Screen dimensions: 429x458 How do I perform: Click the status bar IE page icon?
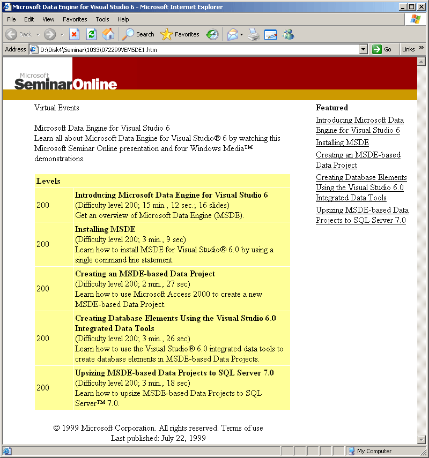[7, 451]
